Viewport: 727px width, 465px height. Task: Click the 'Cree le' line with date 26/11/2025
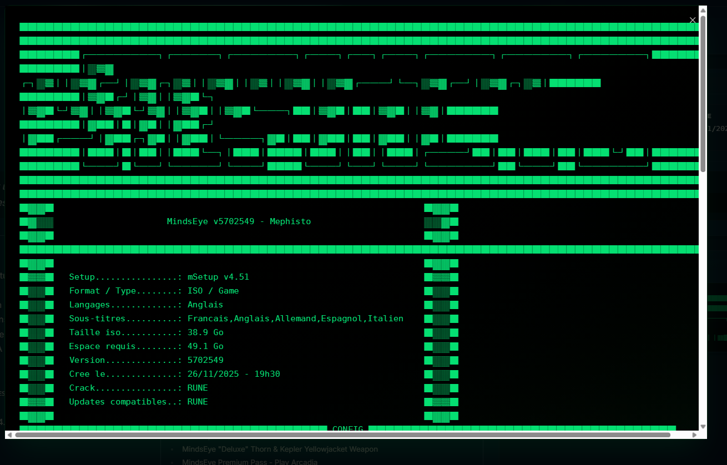(x=175, y=374)
